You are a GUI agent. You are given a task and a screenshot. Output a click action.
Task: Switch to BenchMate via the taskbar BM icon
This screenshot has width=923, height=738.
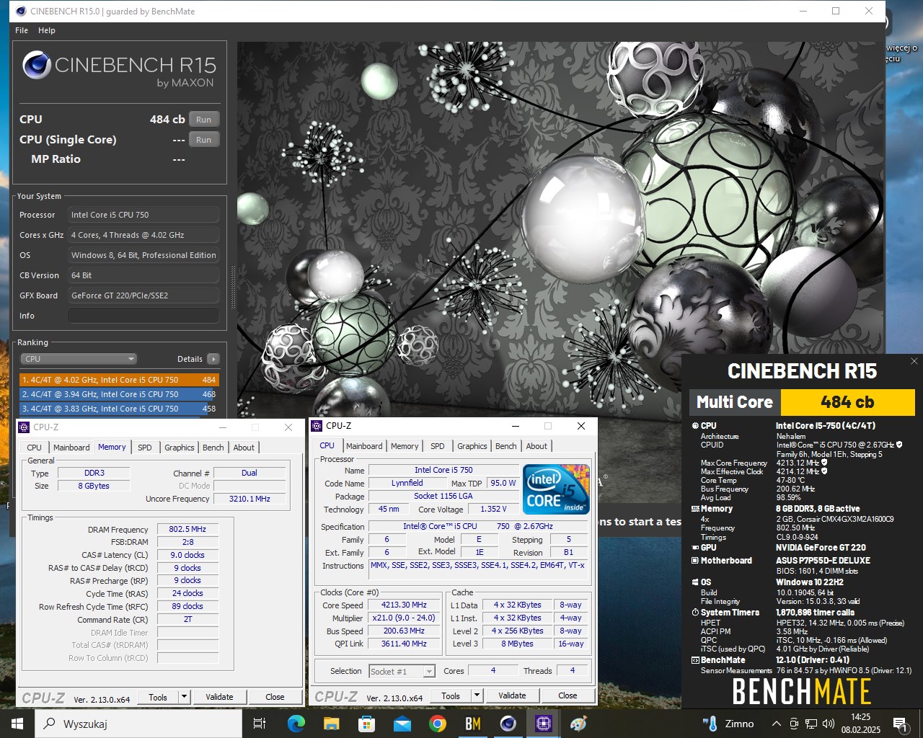tap(472, 724)
